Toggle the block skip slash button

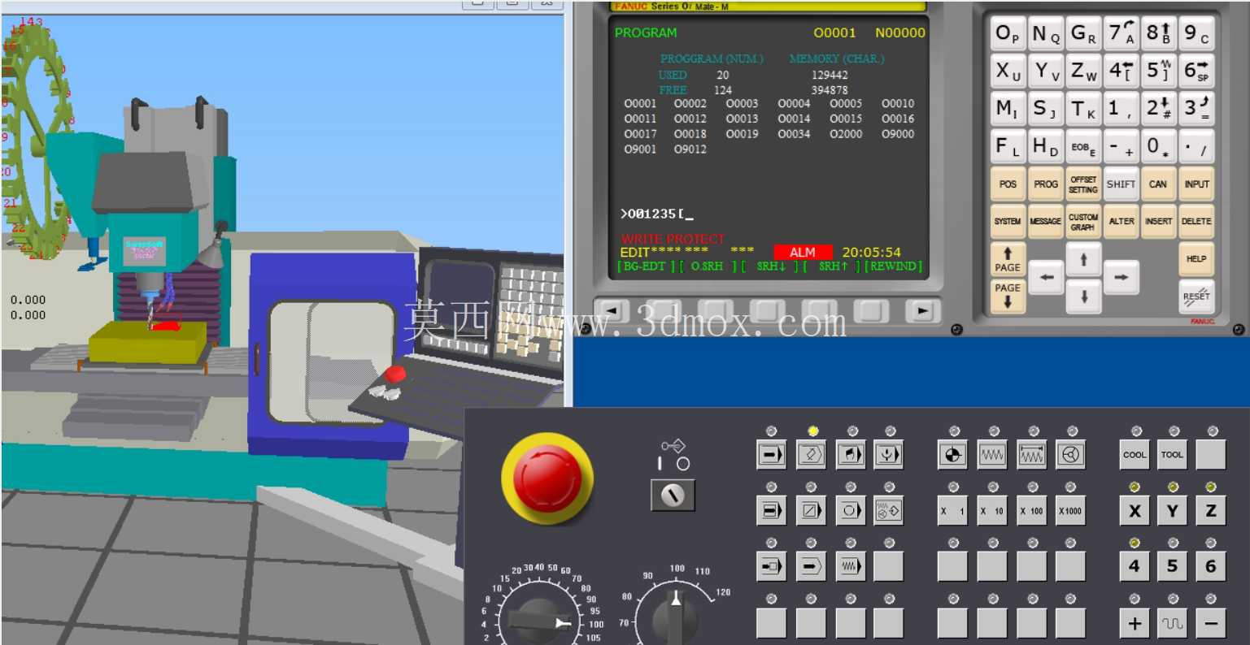tap(811, 511)
